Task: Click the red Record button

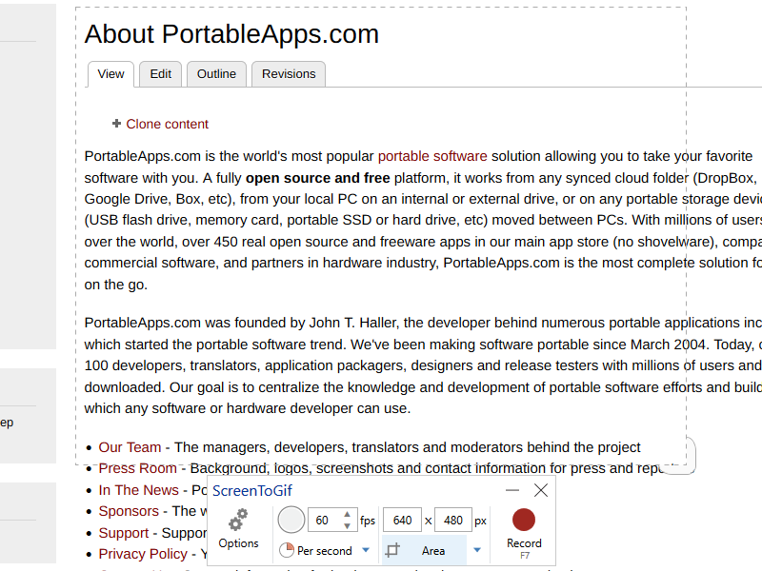Action: click(x=523, y=520)
